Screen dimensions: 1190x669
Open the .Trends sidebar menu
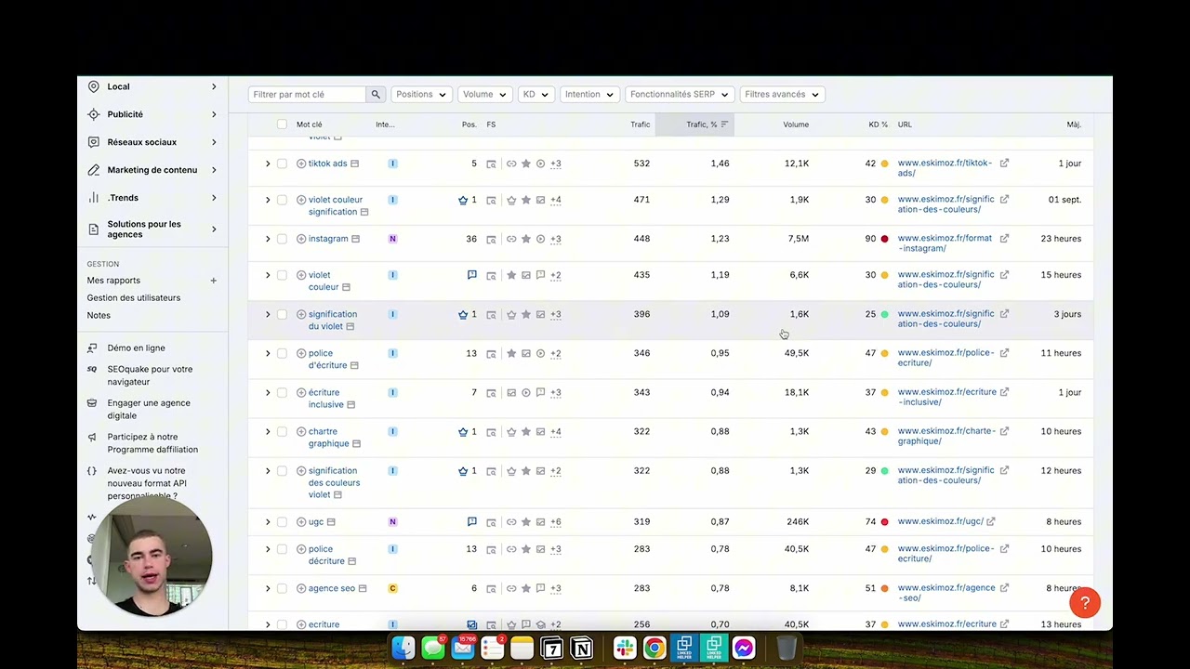tap(152, 198)
